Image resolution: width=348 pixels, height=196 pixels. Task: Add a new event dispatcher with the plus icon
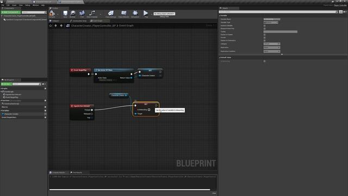pos(45,118)
